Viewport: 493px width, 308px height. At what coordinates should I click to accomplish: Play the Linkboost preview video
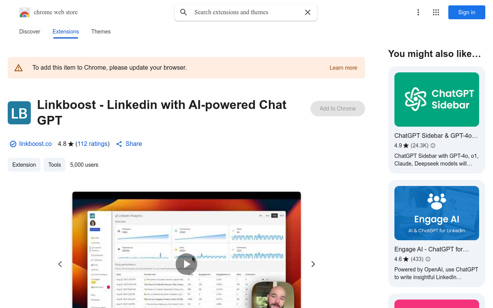click(x=186, y=264)
